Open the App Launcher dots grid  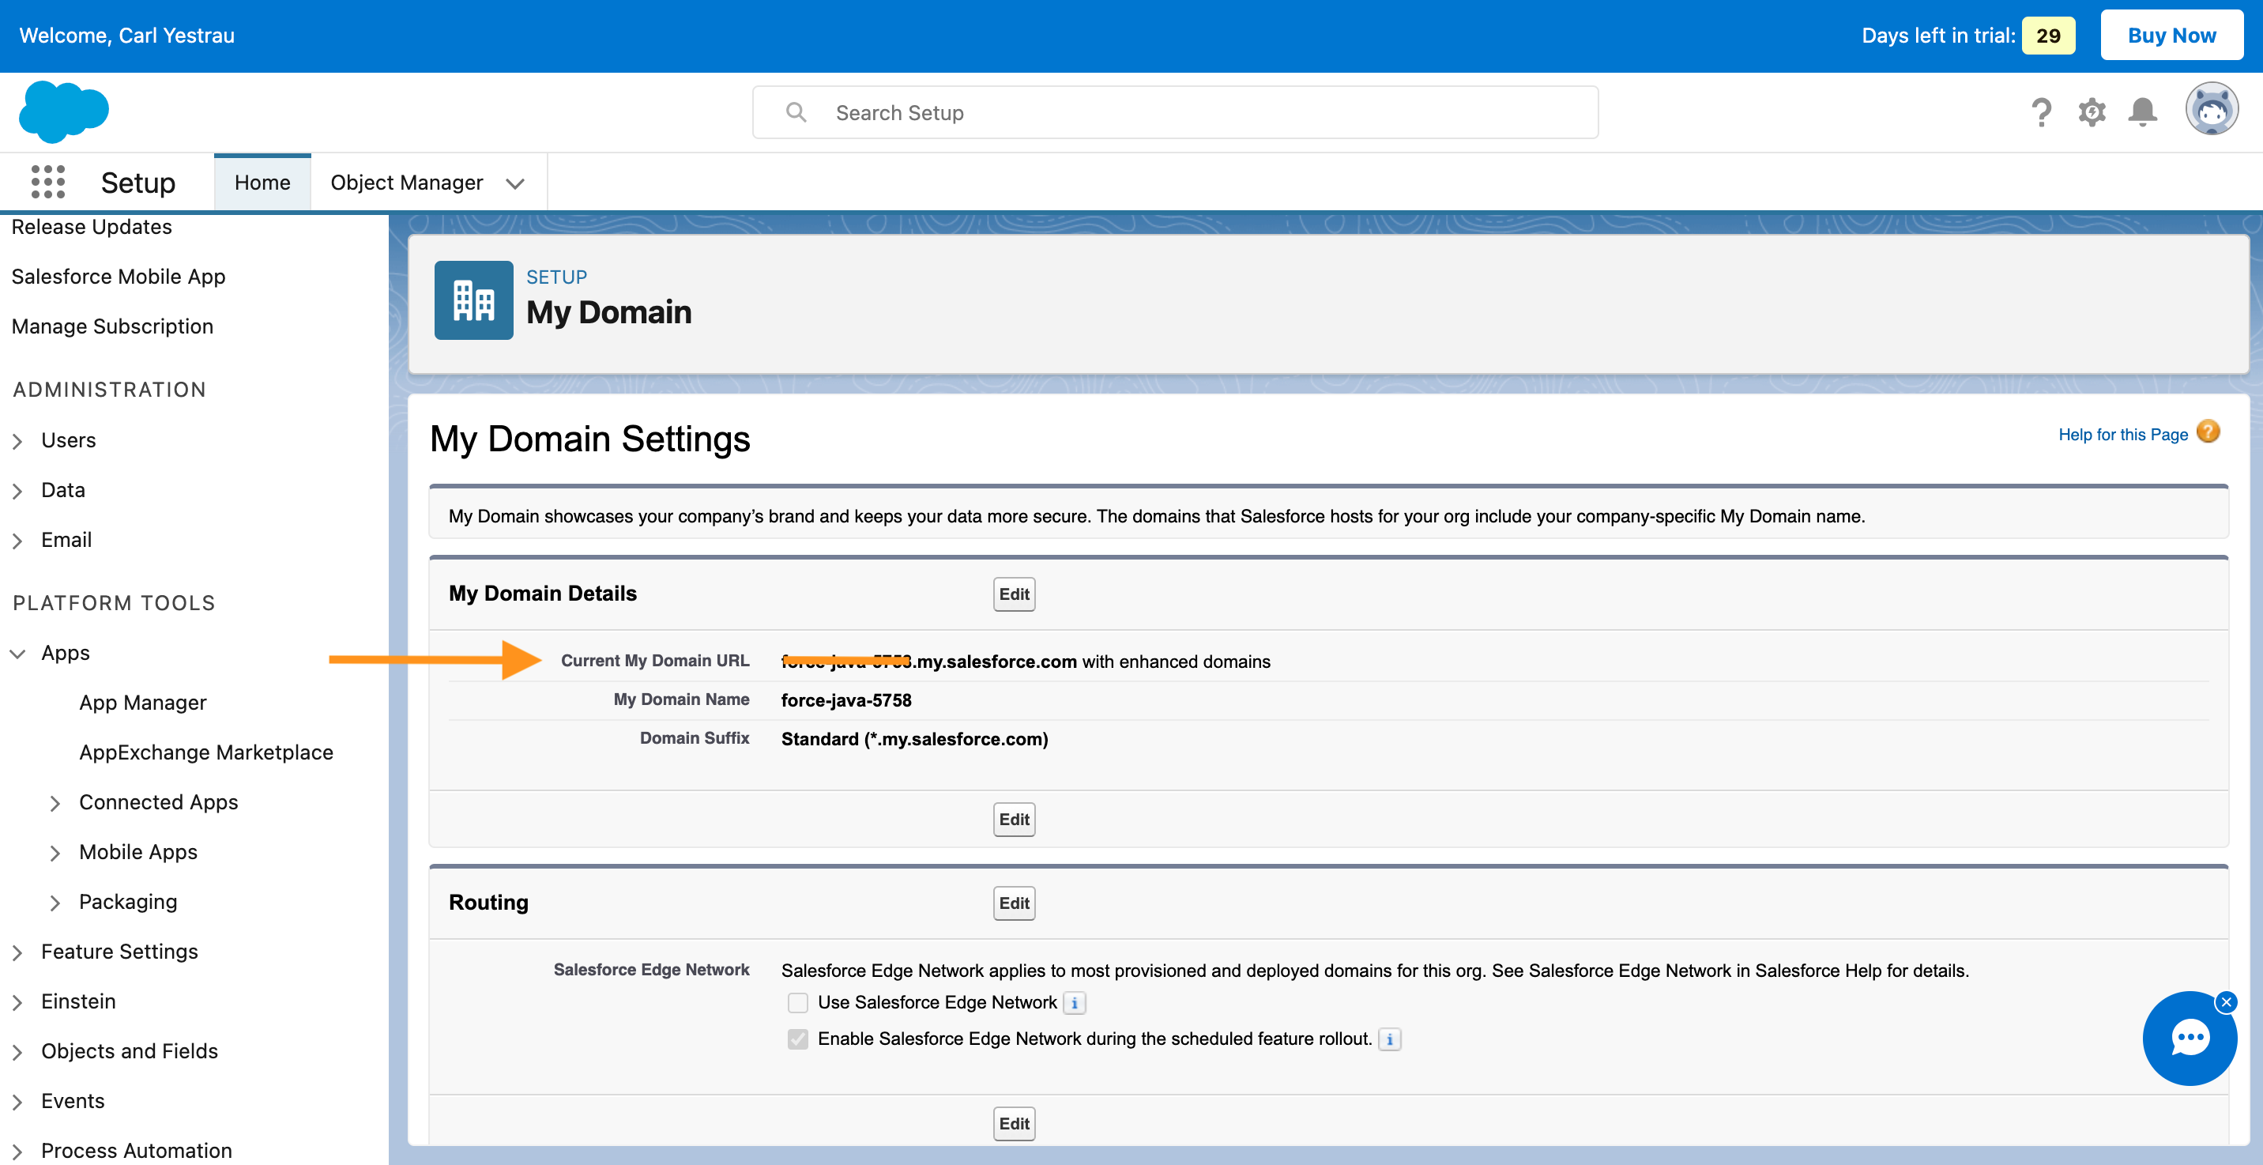tap(48, 182)
